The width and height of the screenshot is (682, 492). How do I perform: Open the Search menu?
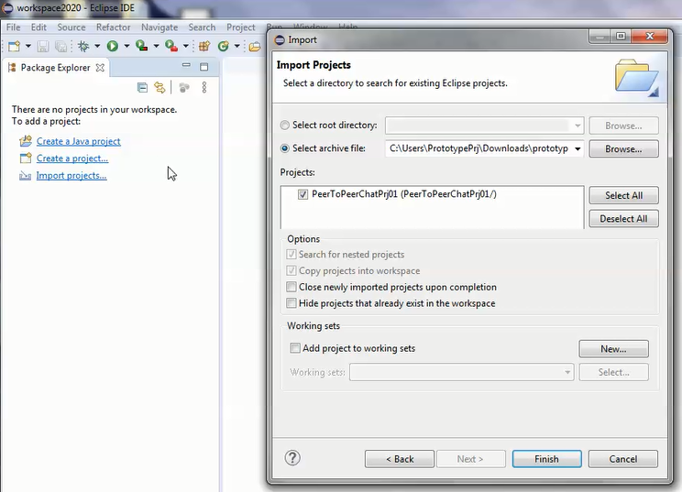202,27
